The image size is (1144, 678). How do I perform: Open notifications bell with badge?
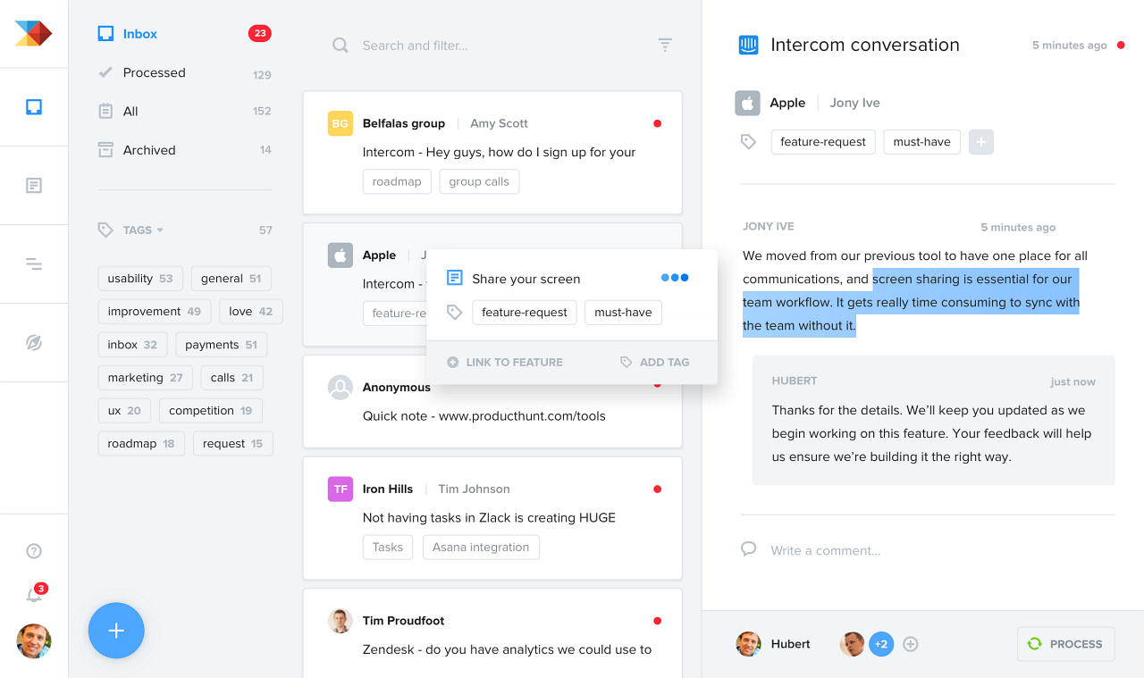coord(35,594)
